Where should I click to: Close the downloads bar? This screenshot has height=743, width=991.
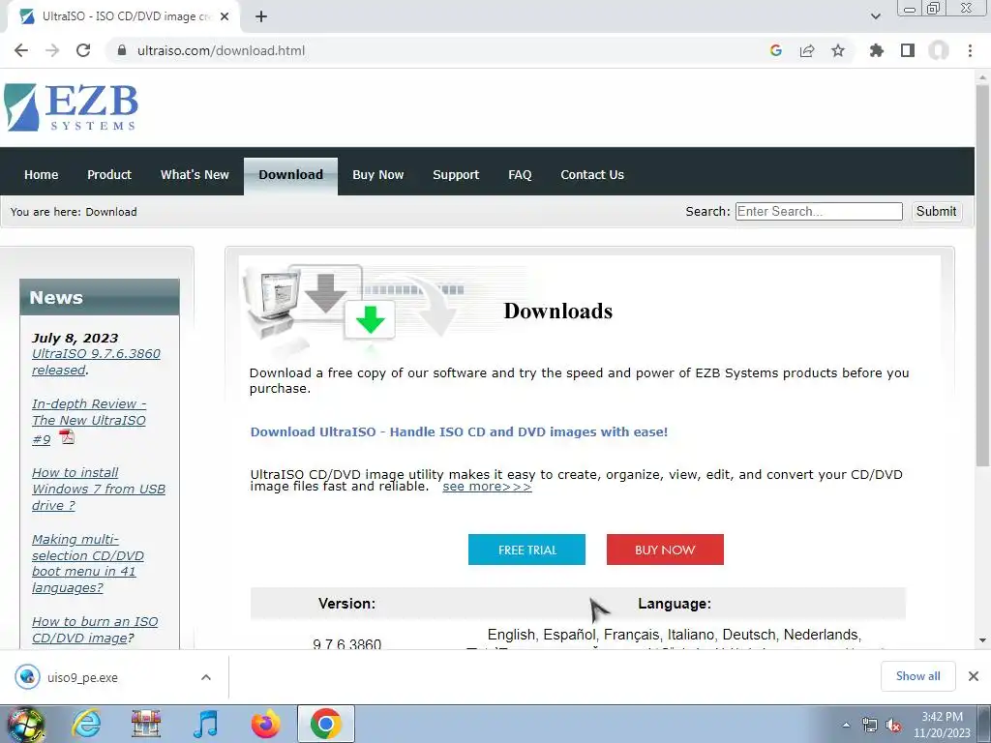[974, 676]
